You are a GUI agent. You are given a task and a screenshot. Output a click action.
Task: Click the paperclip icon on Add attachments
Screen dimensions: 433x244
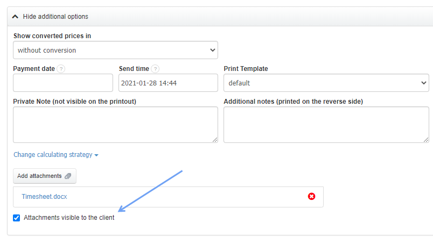point(68,176)
